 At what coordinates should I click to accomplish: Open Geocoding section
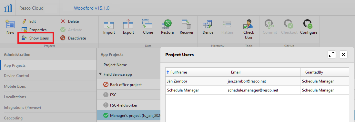[48, 118]
